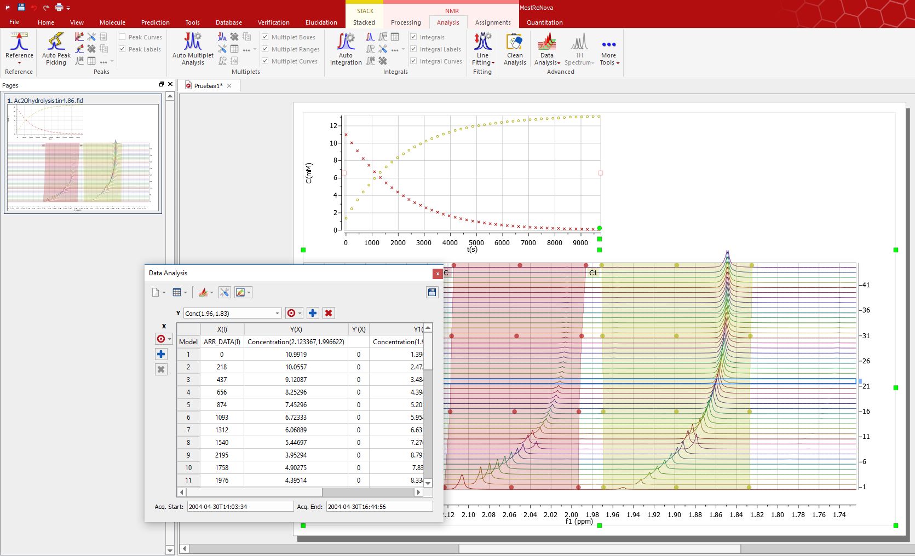Toggle the Multiplet Ranges checkbox
The width and height of the screenshot is (915, 556).
[265, 49]
